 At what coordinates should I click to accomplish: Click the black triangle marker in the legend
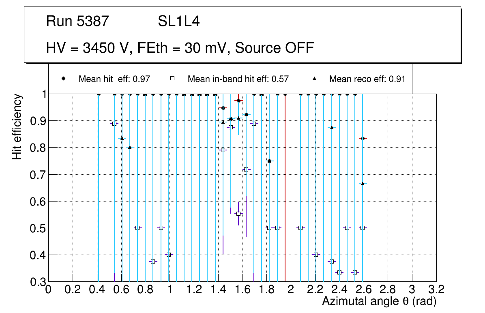point(314,79)
